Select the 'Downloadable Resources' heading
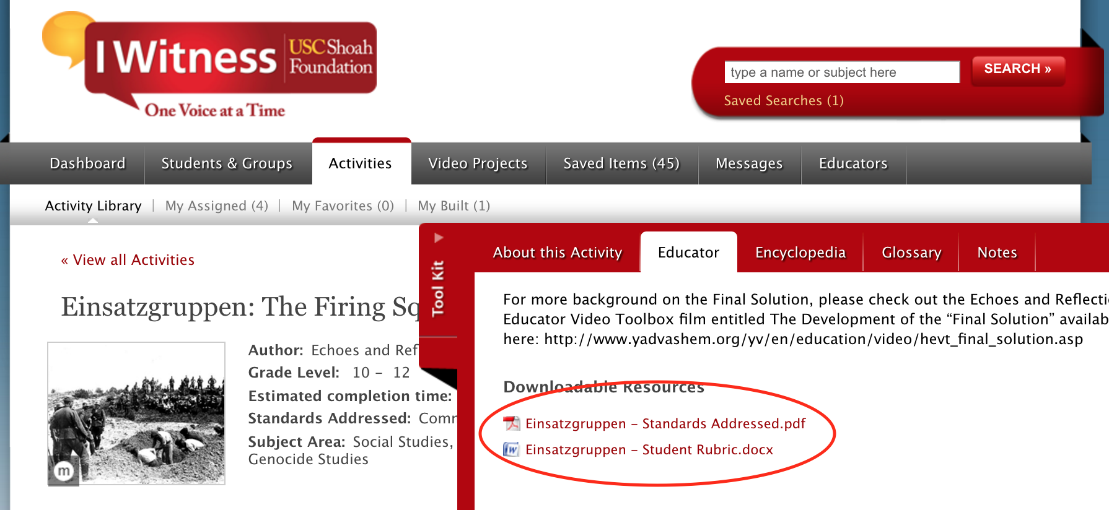Image resolution: width=1109 pixels, height=510 pixels. [603, 387]
